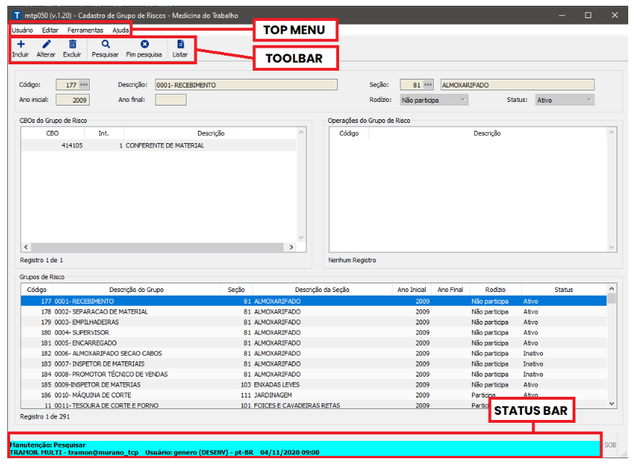Screen dimensions: 634x464
Task: Click the Alterar pencil icon
Action: tap(46, 45)
